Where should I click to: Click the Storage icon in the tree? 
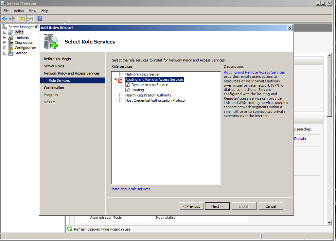coord(11,53)
